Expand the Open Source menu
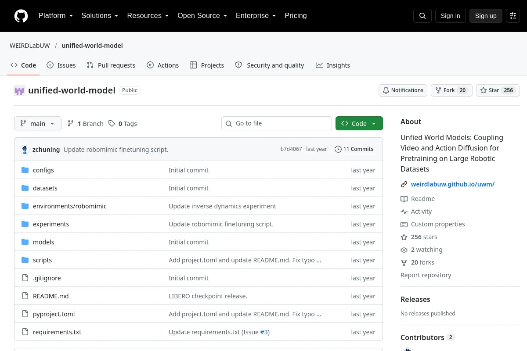The width and height of the screenshot is (527, 351). pyautogui.click(x=202, y=16)
